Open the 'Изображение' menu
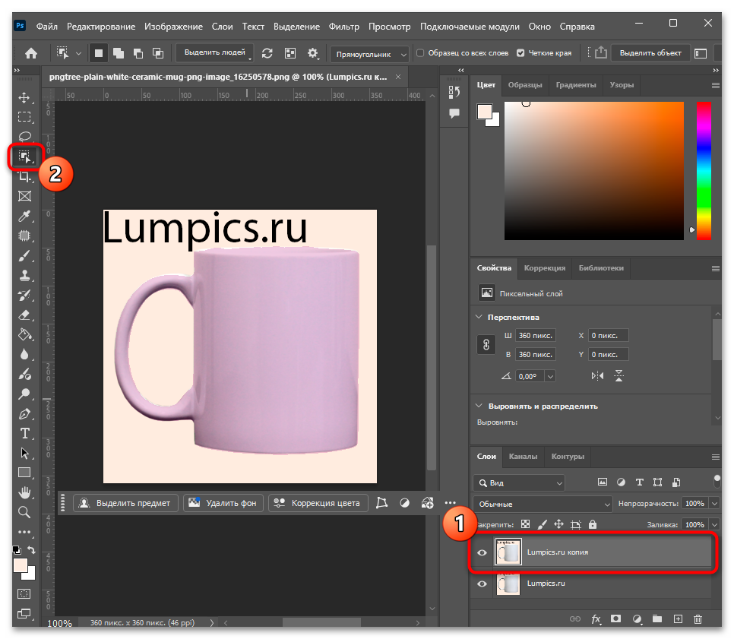 point(174,27)
